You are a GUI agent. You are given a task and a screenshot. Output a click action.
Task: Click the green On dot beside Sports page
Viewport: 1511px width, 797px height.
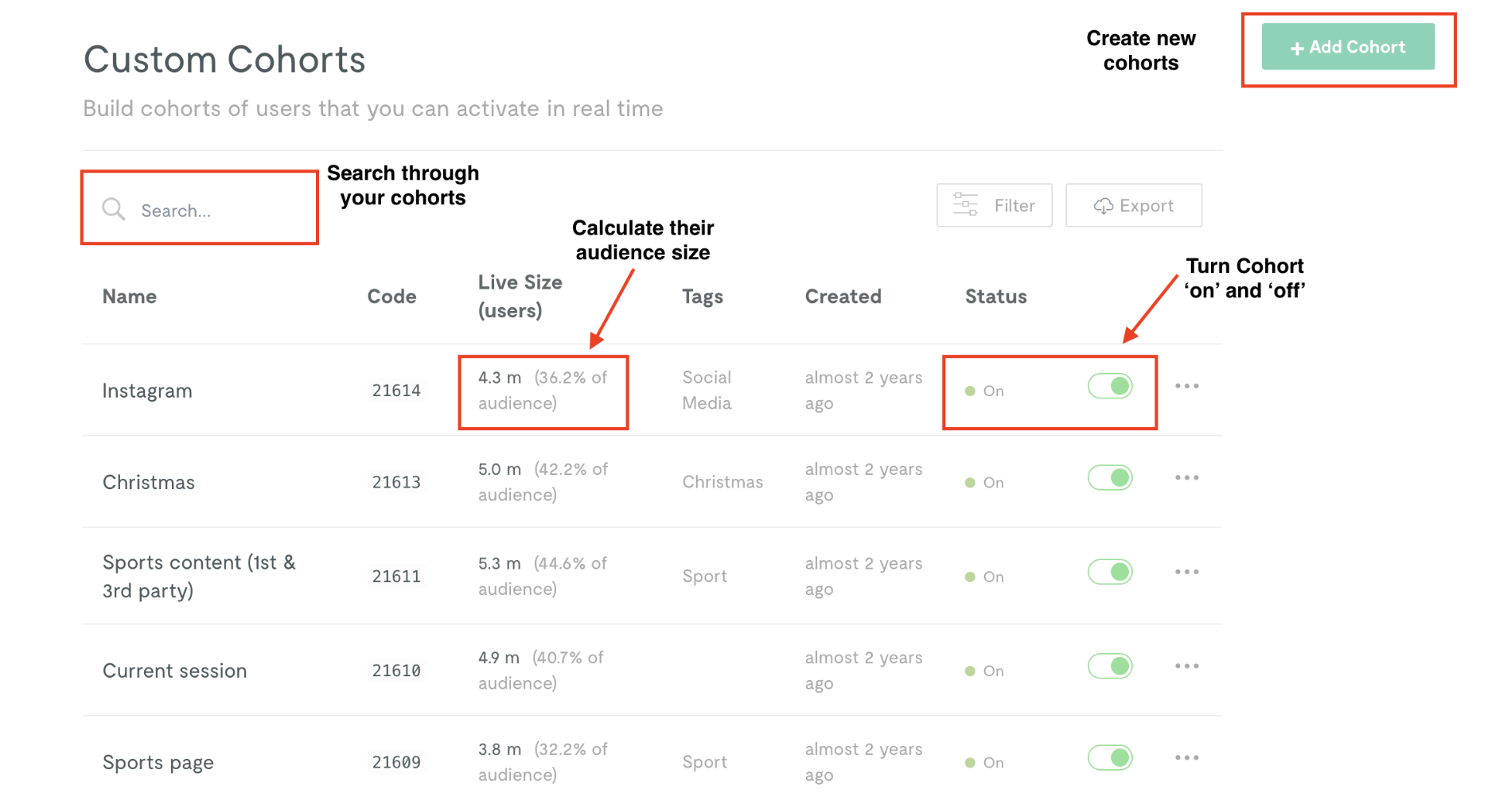click(x=971, y=762)
